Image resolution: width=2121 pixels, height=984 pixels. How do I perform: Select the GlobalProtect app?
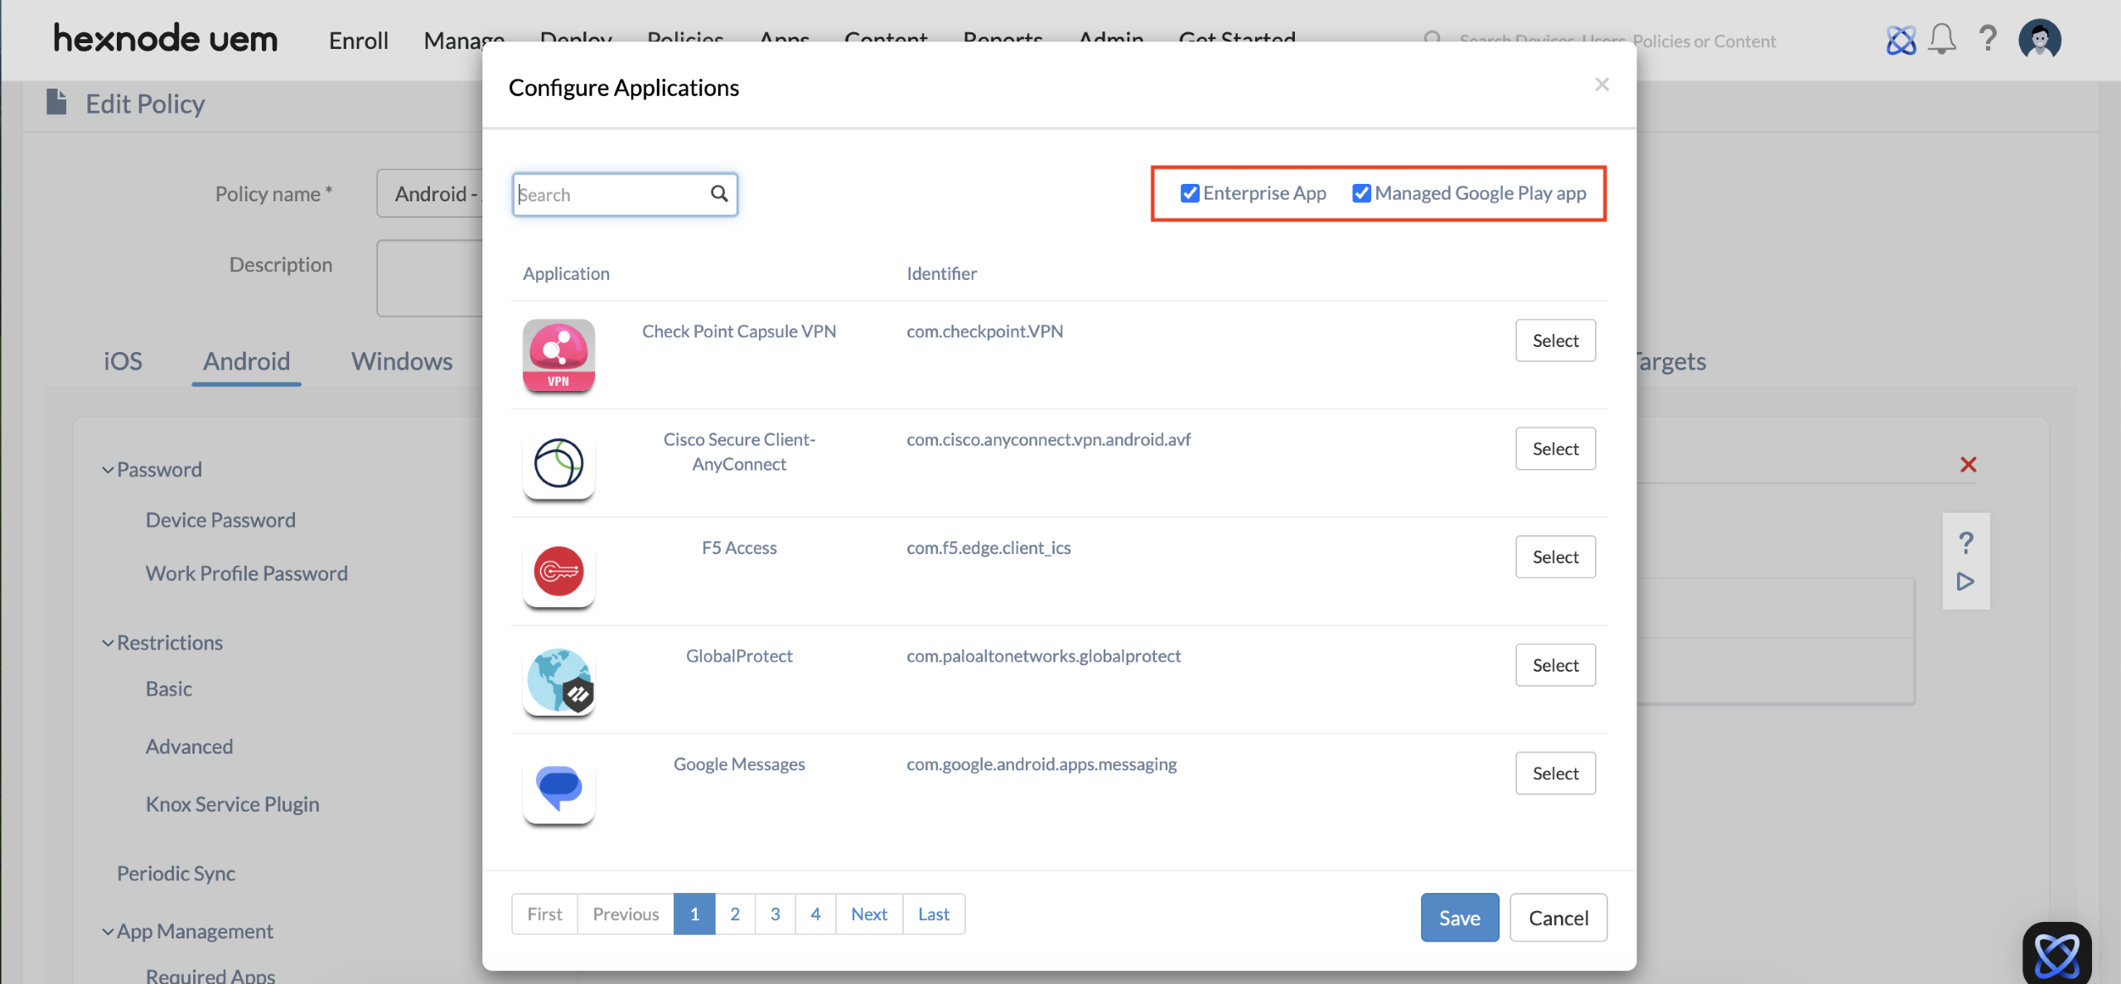pyautogui.click(x=1555, y=665)
